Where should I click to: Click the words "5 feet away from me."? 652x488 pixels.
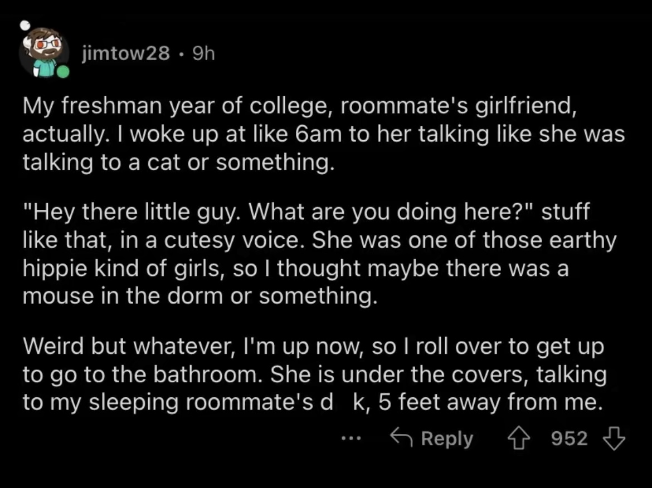click(x=490, y=402)
